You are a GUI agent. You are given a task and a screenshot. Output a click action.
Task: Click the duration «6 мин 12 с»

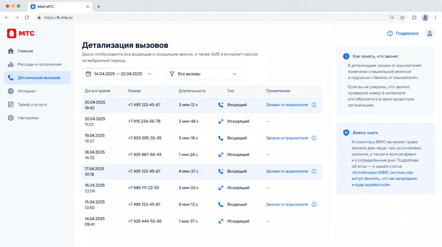click(188, 204)
